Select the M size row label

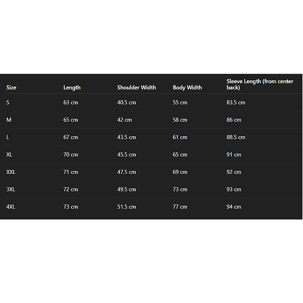9,120
